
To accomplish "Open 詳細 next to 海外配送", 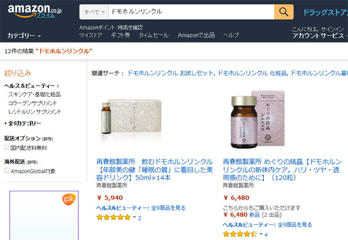I will pos(32,162).
